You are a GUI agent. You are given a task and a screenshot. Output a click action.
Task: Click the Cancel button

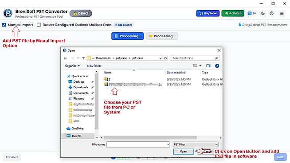point(208,151)
